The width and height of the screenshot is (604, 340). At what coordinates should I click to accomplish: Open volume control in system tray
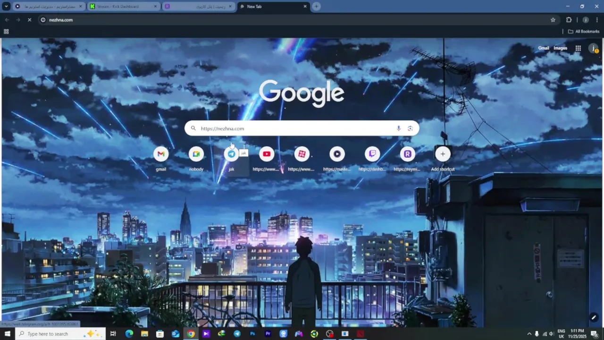click(551, 334)
